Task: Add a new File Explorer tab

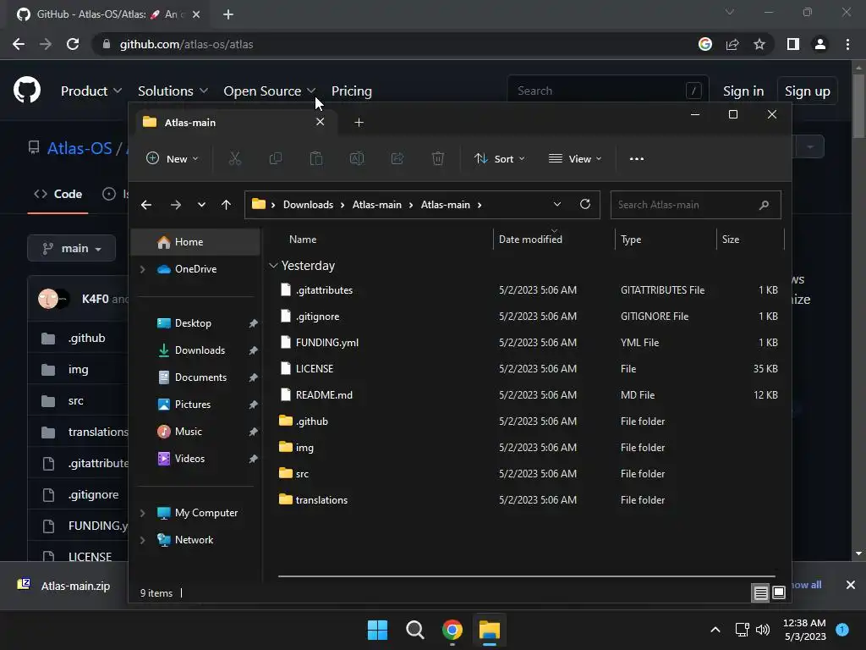Action: (359, 122)
